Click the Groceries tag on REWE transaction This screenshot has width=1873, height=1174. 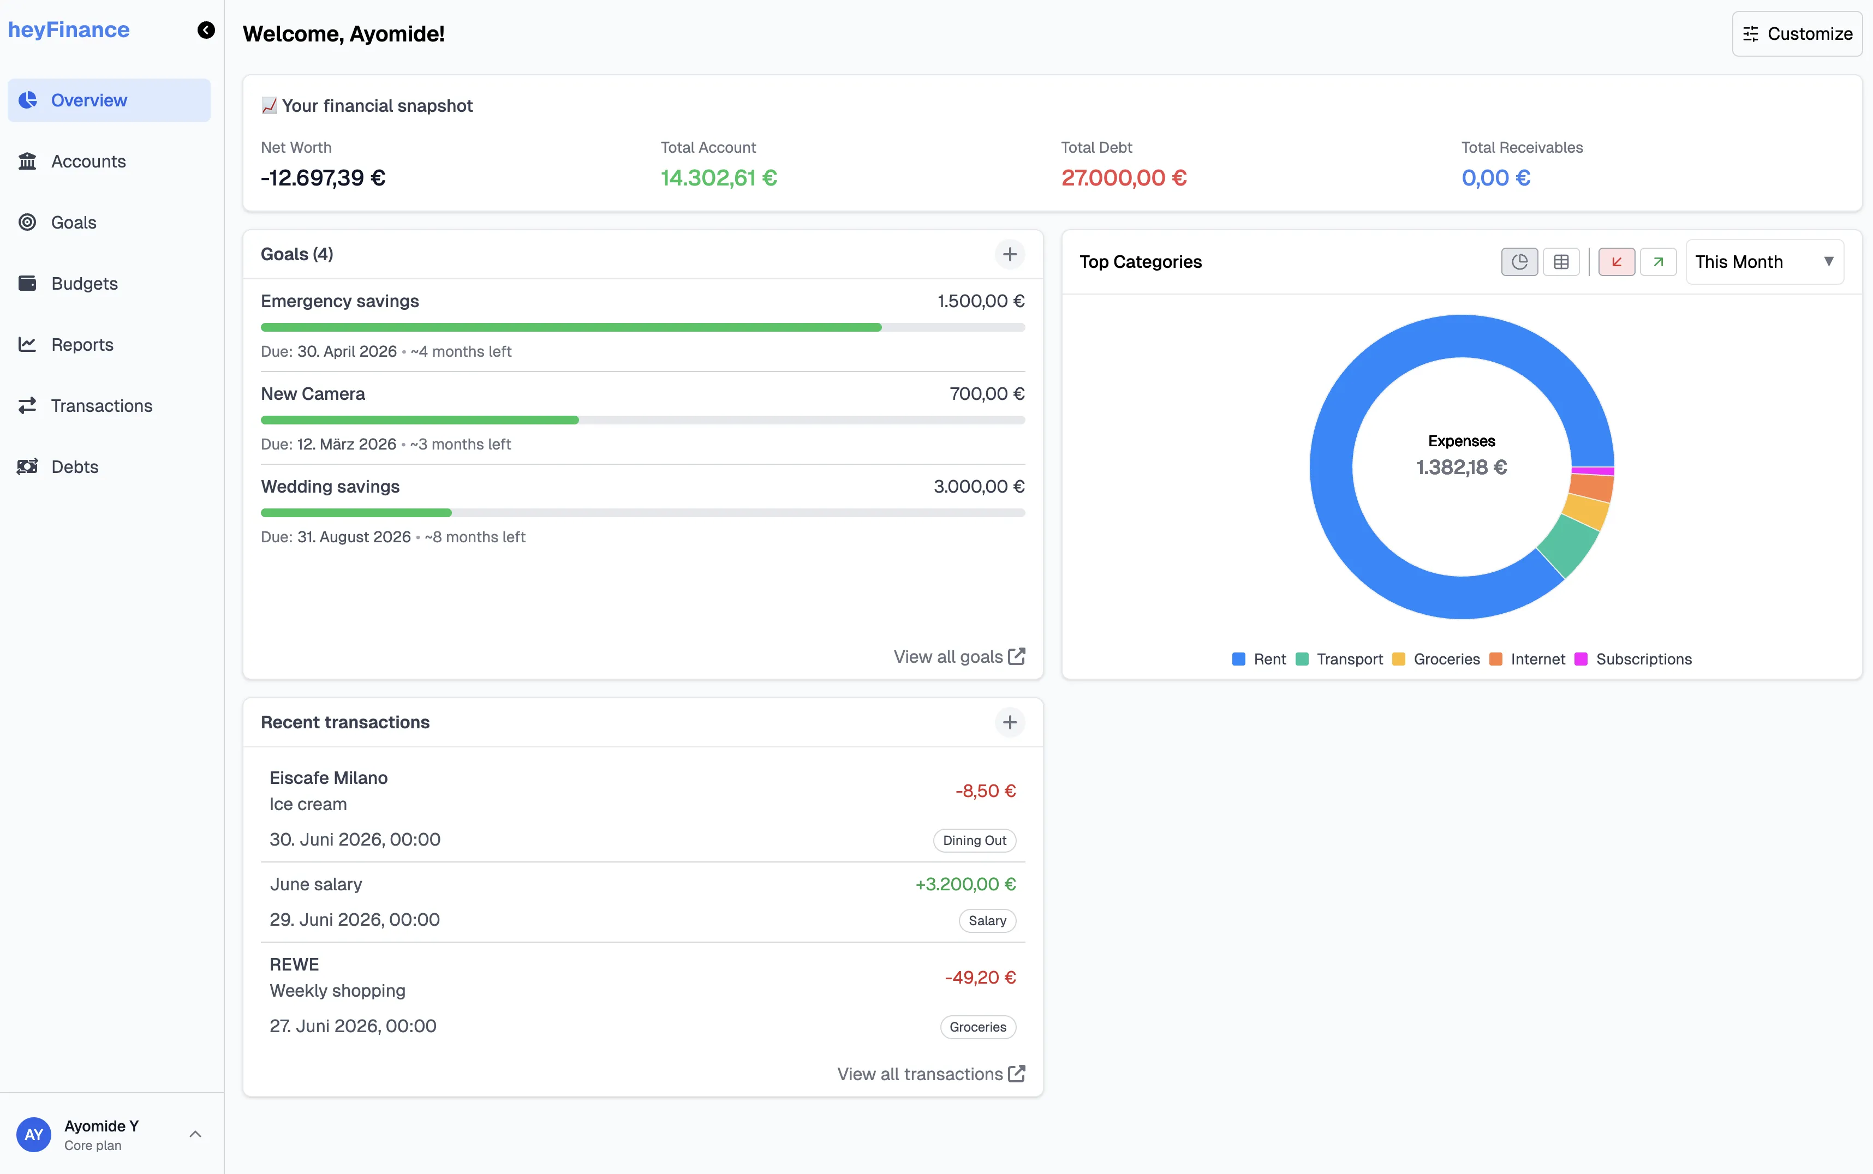point(977,1027)
